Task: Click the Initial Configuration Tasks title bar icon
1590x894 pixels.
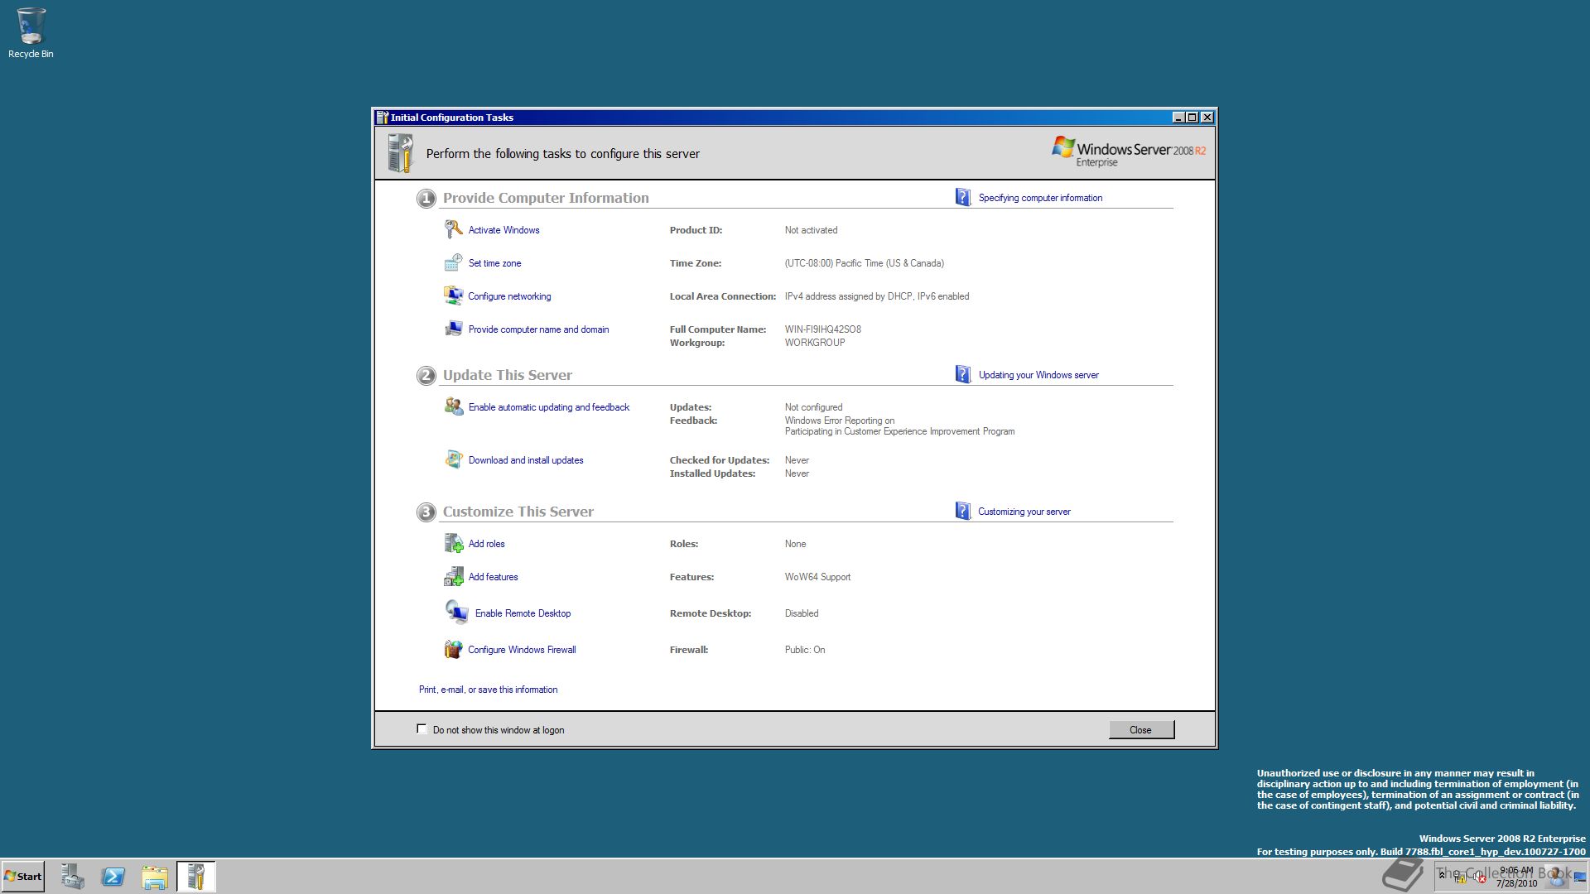Action: point(382,118)
